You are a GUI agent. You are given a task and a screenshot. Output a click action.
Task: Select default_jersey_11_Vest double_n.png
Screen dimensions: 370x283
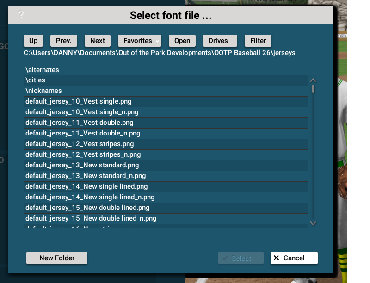pyautogui.click(x=83, y=134)
